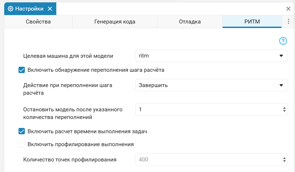Click the профилирования points field showing 400
Image resolution: width=295 pixels, height=172 pixels.
[x=185, y=159]
